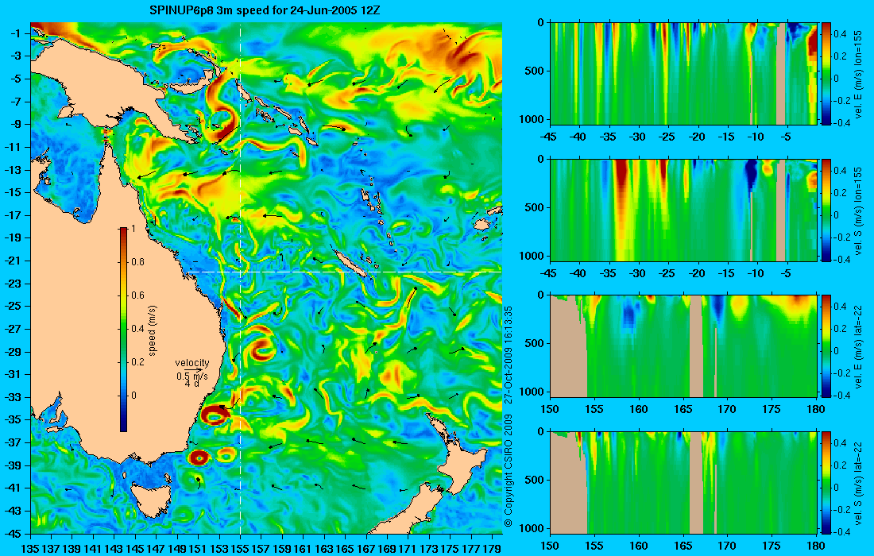Click the second section panel, vel. S lon=155
The height and width of the screenshot is (556, 874).
tap(683, 210)
